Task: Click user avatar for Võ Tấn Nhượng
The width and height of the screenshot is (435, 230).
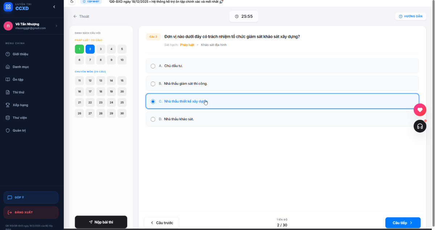Action: pos(8,26)
